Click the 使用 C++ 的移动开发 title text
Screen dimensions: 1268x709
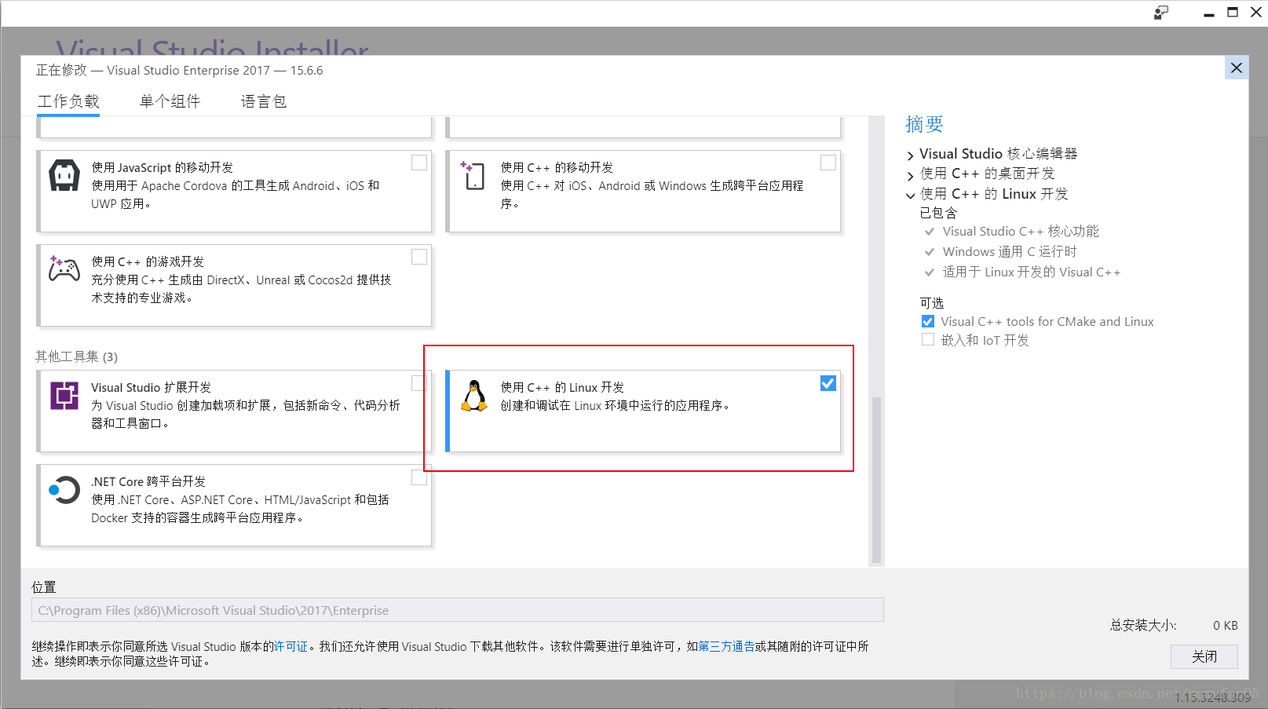point(557,167)
